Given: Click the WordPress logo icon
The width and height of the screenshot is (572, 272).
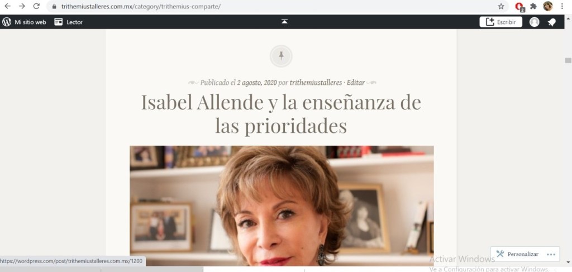Looking at the screenshot, I should [7, 22].
